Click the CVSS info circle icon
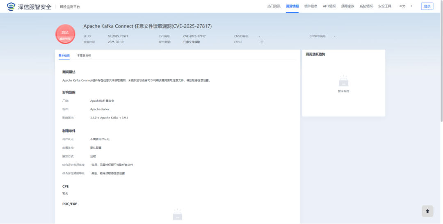 (x=262, y=42)
